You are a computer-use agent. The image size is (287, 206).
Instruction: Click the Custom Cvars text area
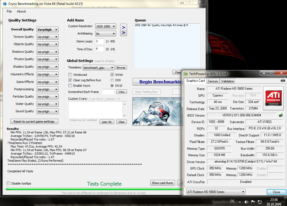coord(96,110)
